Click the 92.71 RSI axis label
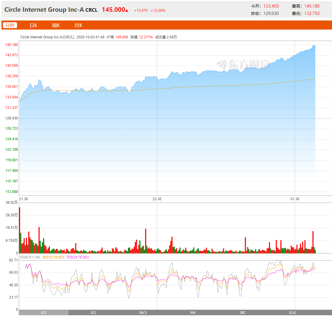Image resolution: width=332 pixels, height=317 pixels. (13, 260)
